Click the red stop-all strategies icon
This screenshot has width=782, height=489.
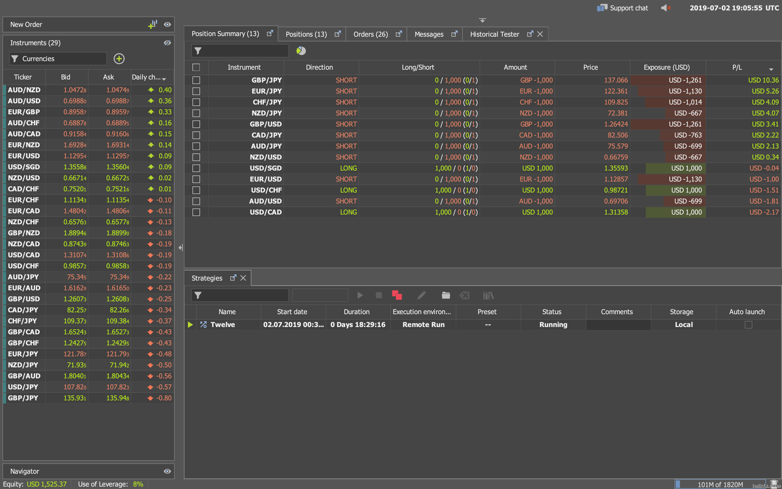[397, 295]
